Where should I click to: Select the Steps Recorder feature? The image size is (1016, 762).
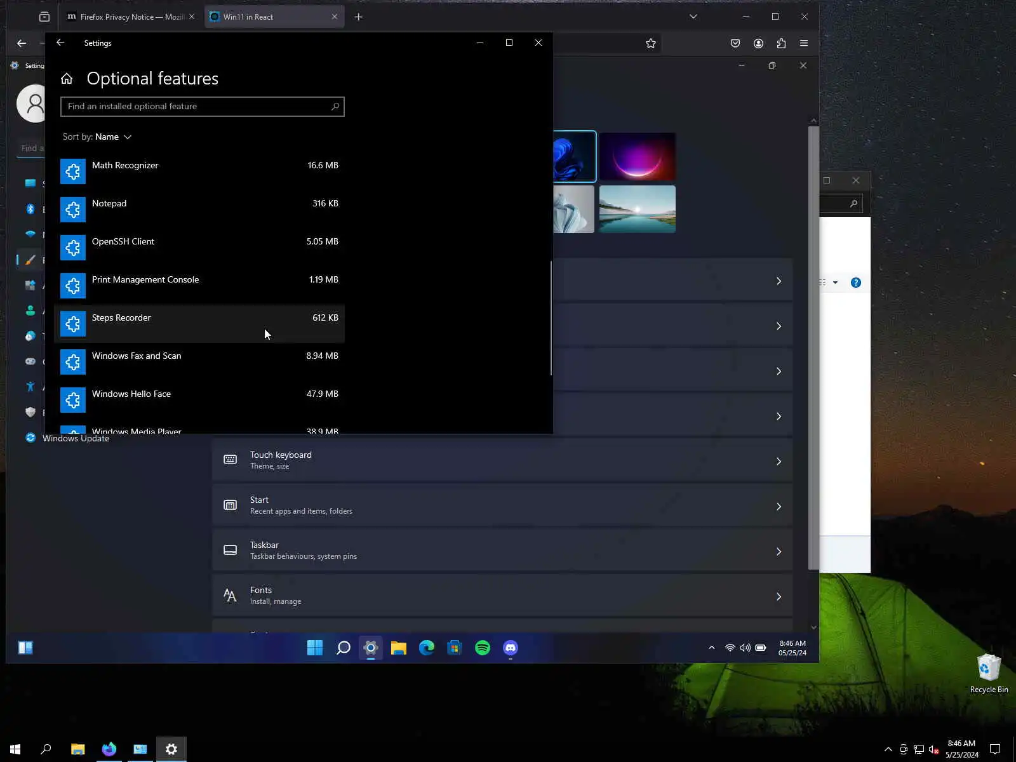click(x=199, y=324)
